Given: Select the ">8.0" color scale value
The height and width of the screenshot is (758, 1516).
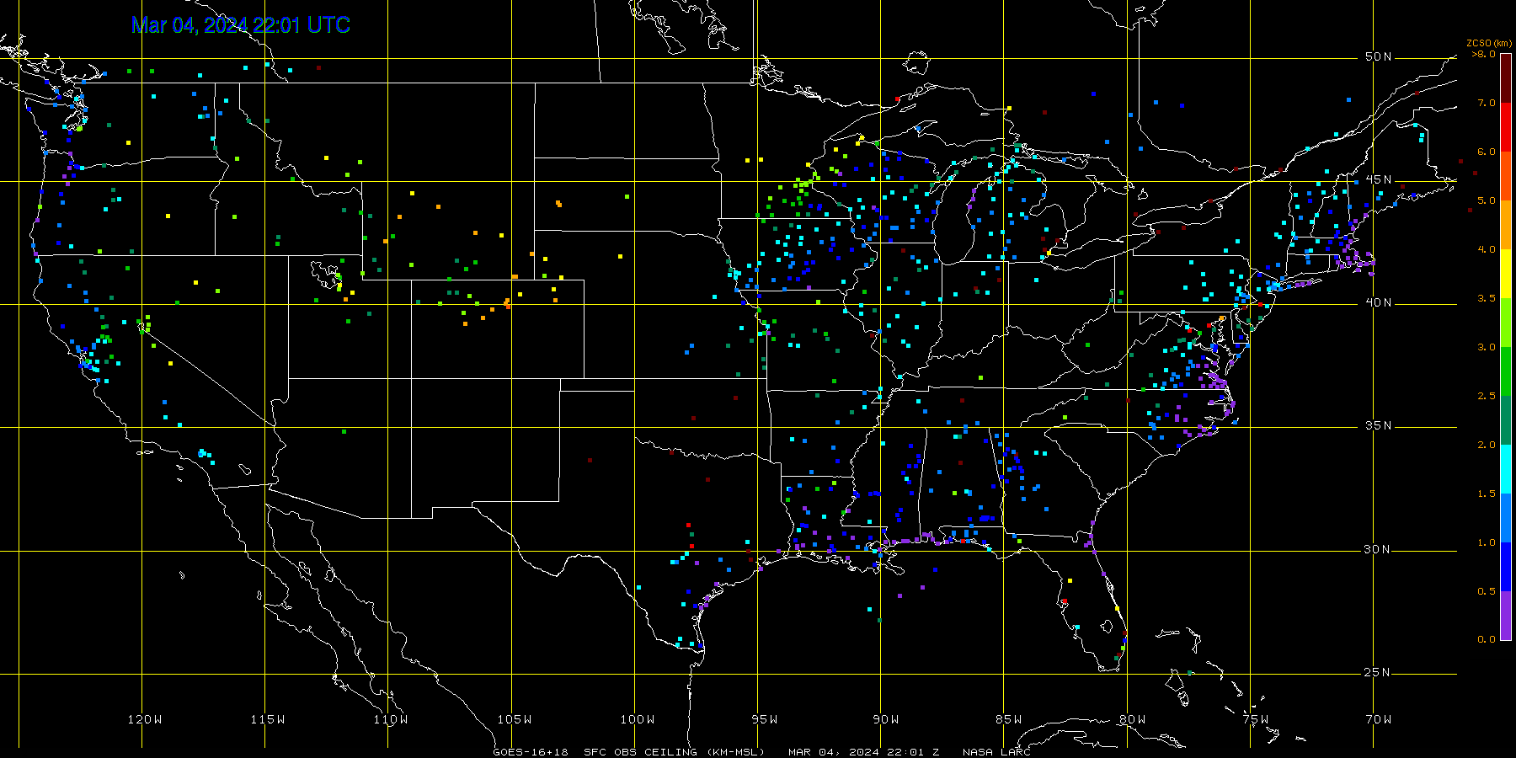Looking at the screenshot, I should (x=1484, y=54).
